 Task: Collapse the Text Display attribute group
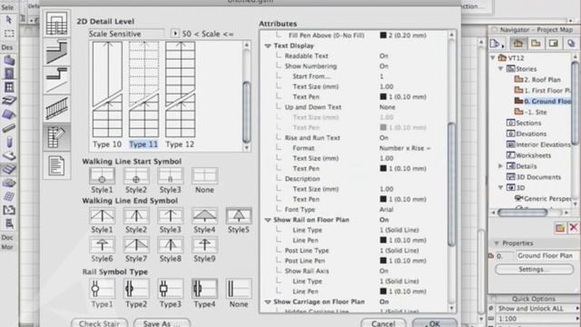(x=268, y=46)
